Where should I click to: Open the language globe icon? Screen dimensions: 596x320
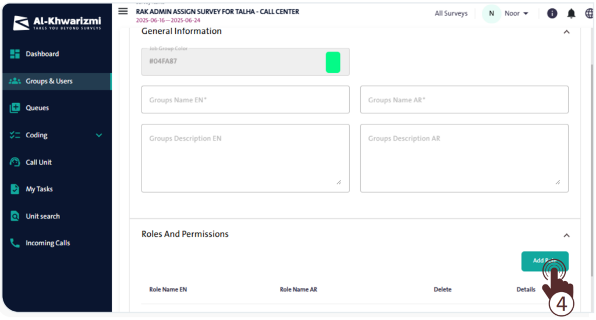click(590, 13)
